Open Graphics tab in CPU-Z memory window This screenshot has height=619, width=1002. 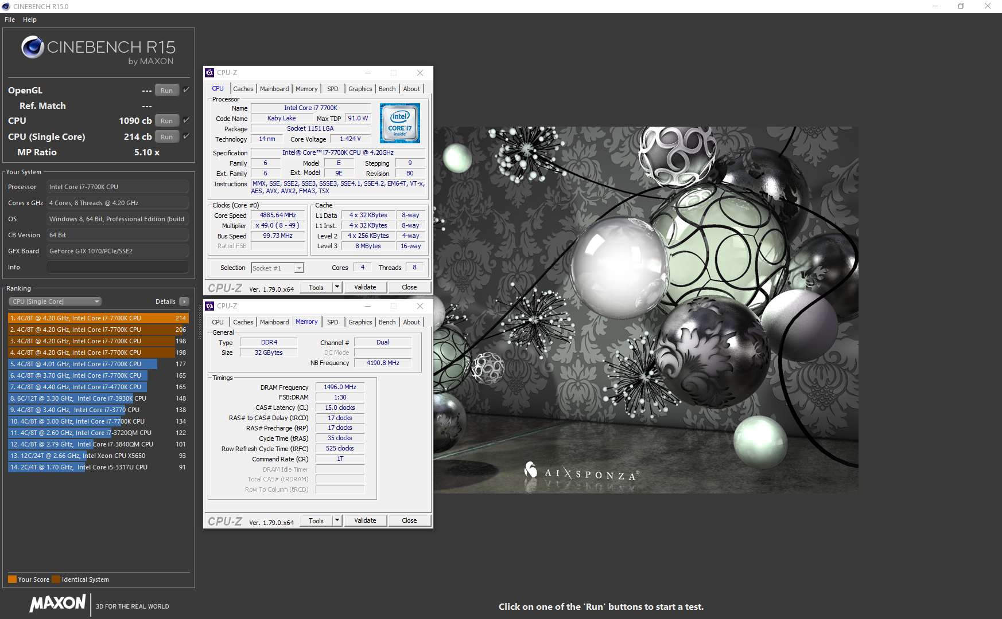coord(360,322)
